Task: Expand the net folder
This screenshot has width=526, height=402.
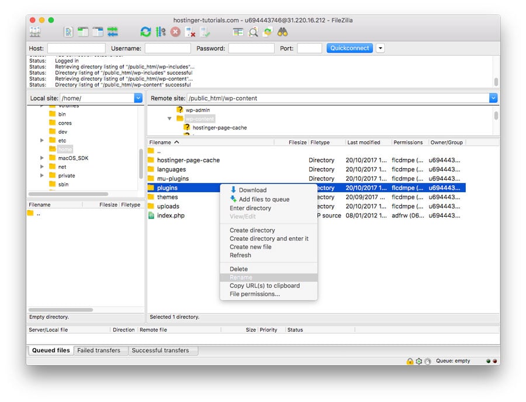Action: click(42, 167)
